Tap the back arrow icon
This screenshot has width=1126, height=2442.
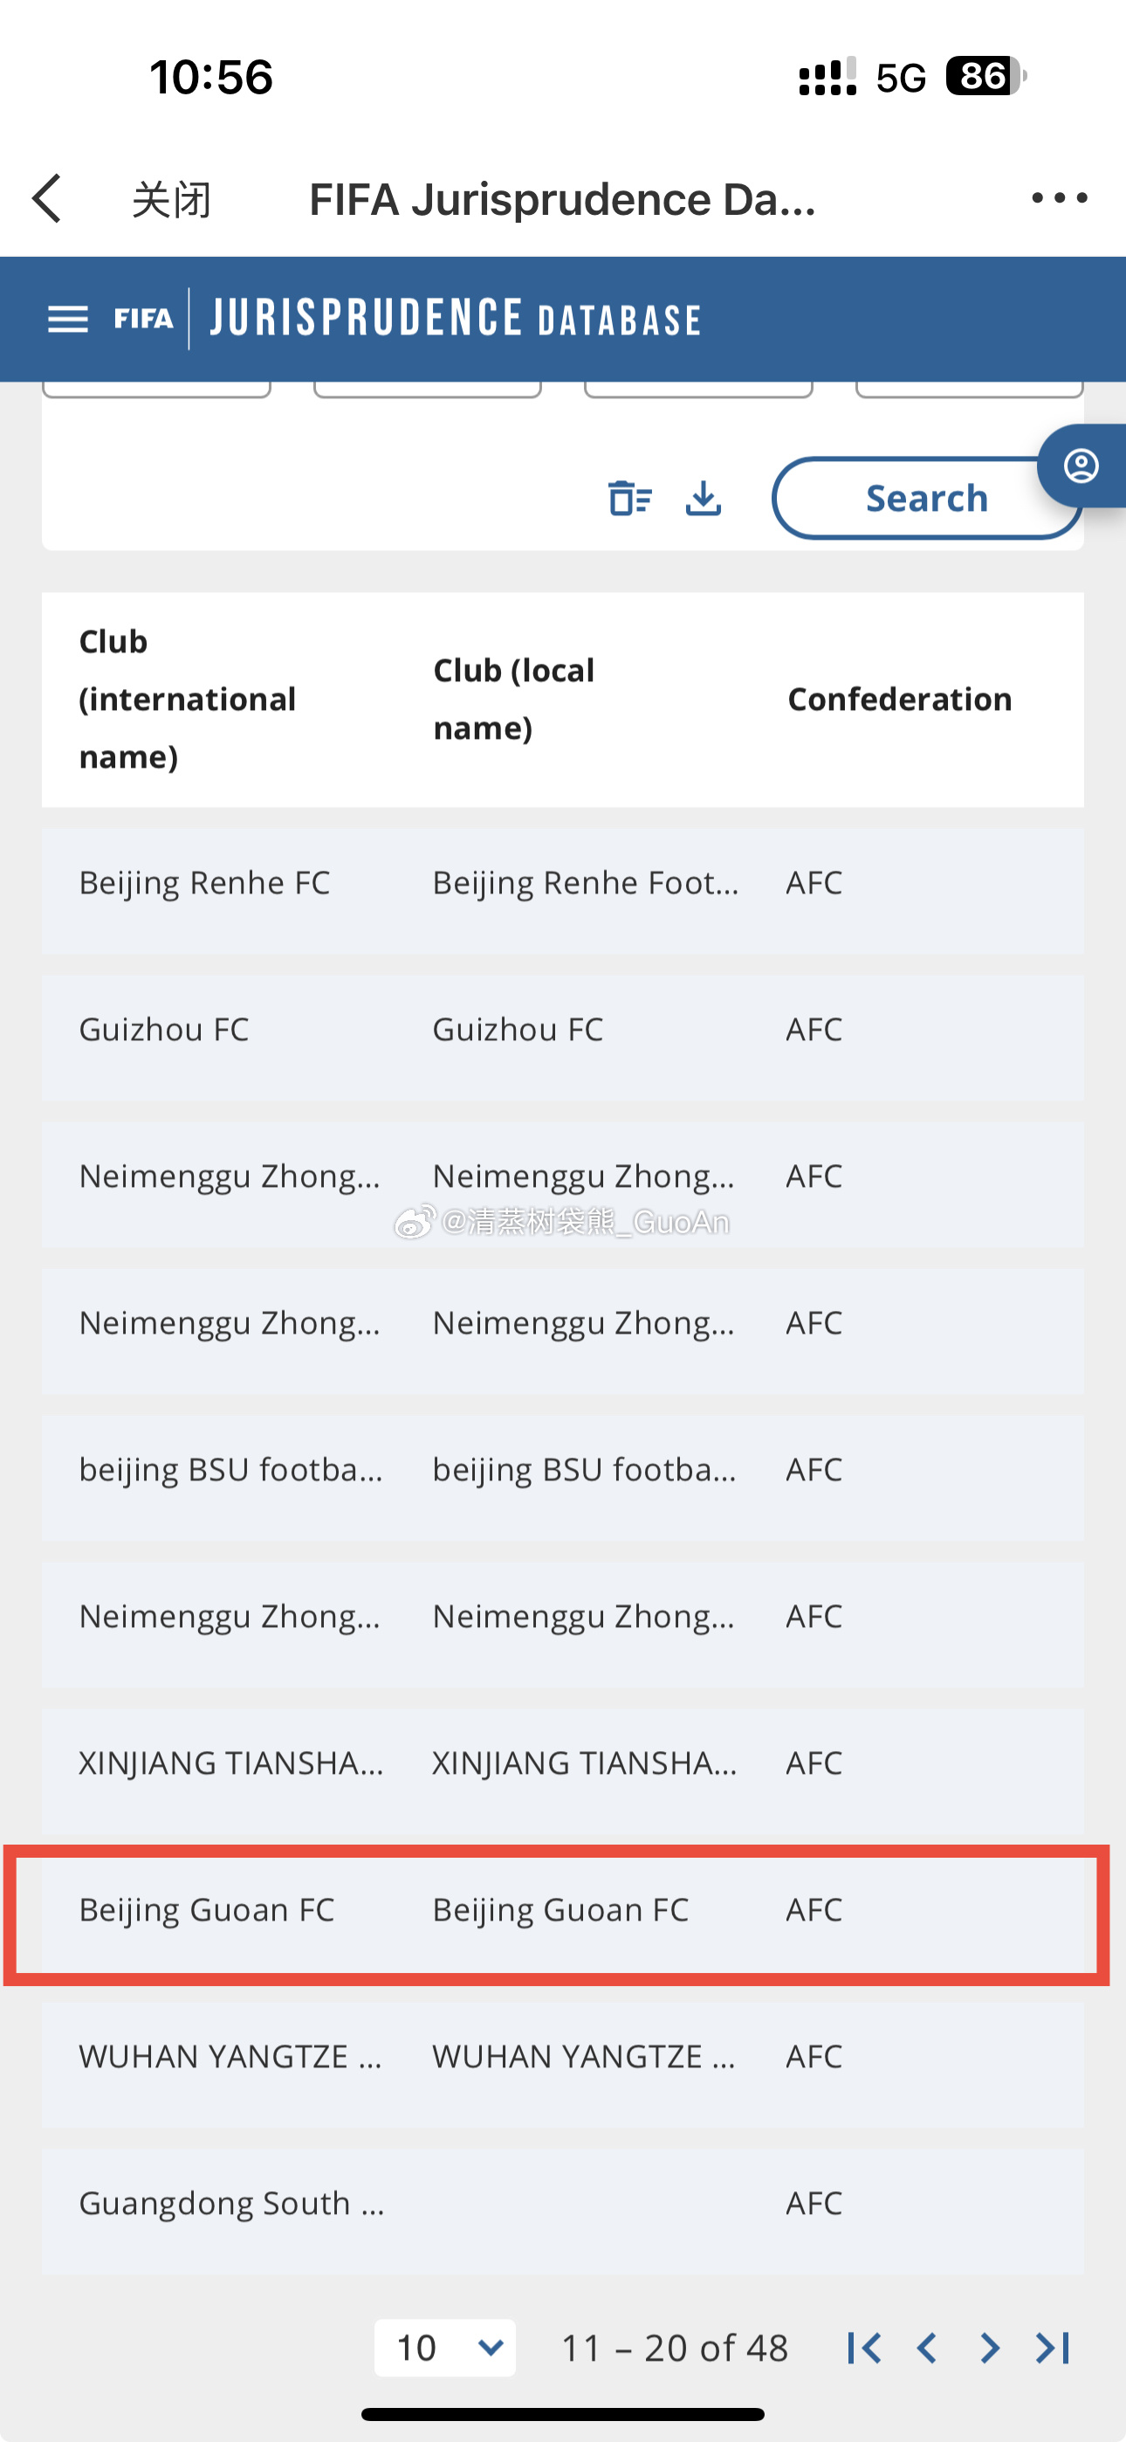click(x=46, y=198)
